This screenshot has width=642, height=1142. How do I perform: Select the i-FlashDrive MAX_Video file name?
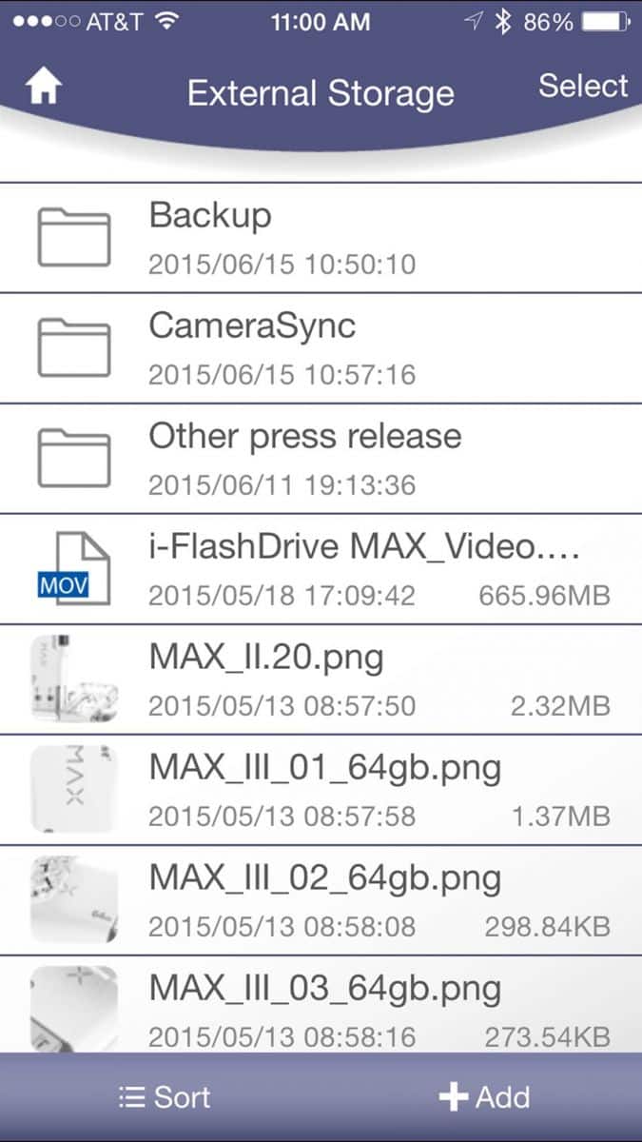tap(364, 546)
